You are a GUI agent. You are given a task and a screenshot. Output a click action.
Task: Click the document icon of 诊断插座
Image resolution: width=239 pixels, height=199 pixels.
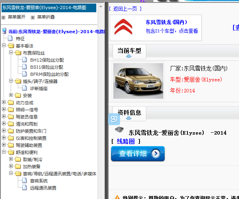(25, 88)
